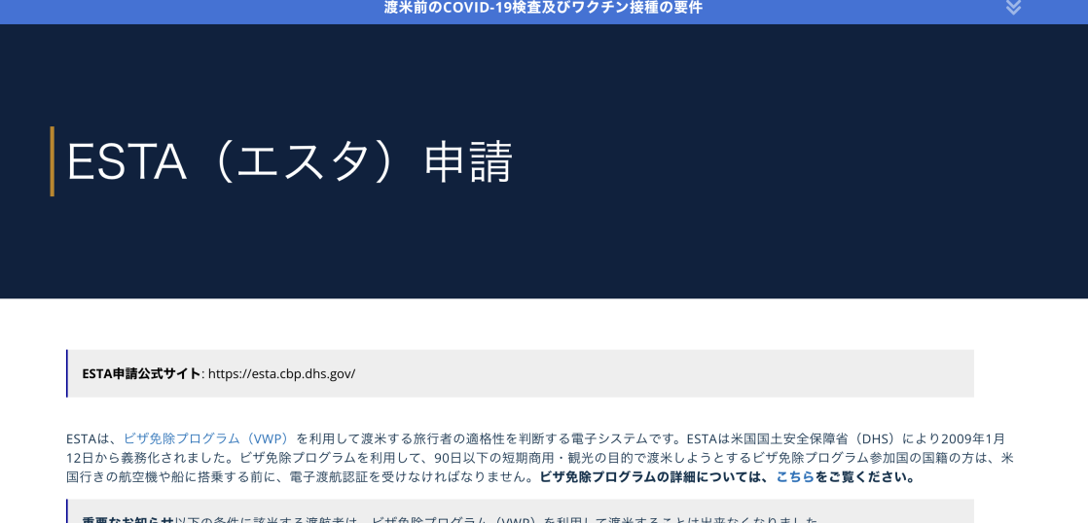Click the 渡米前のCOVID-19検査 banner title
This screenshot has height=523, width=1088.
point(543,8)
